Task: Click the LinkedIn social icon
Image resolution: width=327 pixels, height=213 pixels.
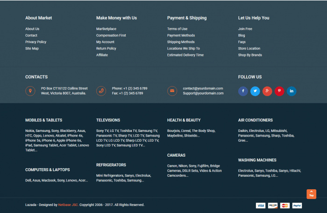Action: click(291, 91)
